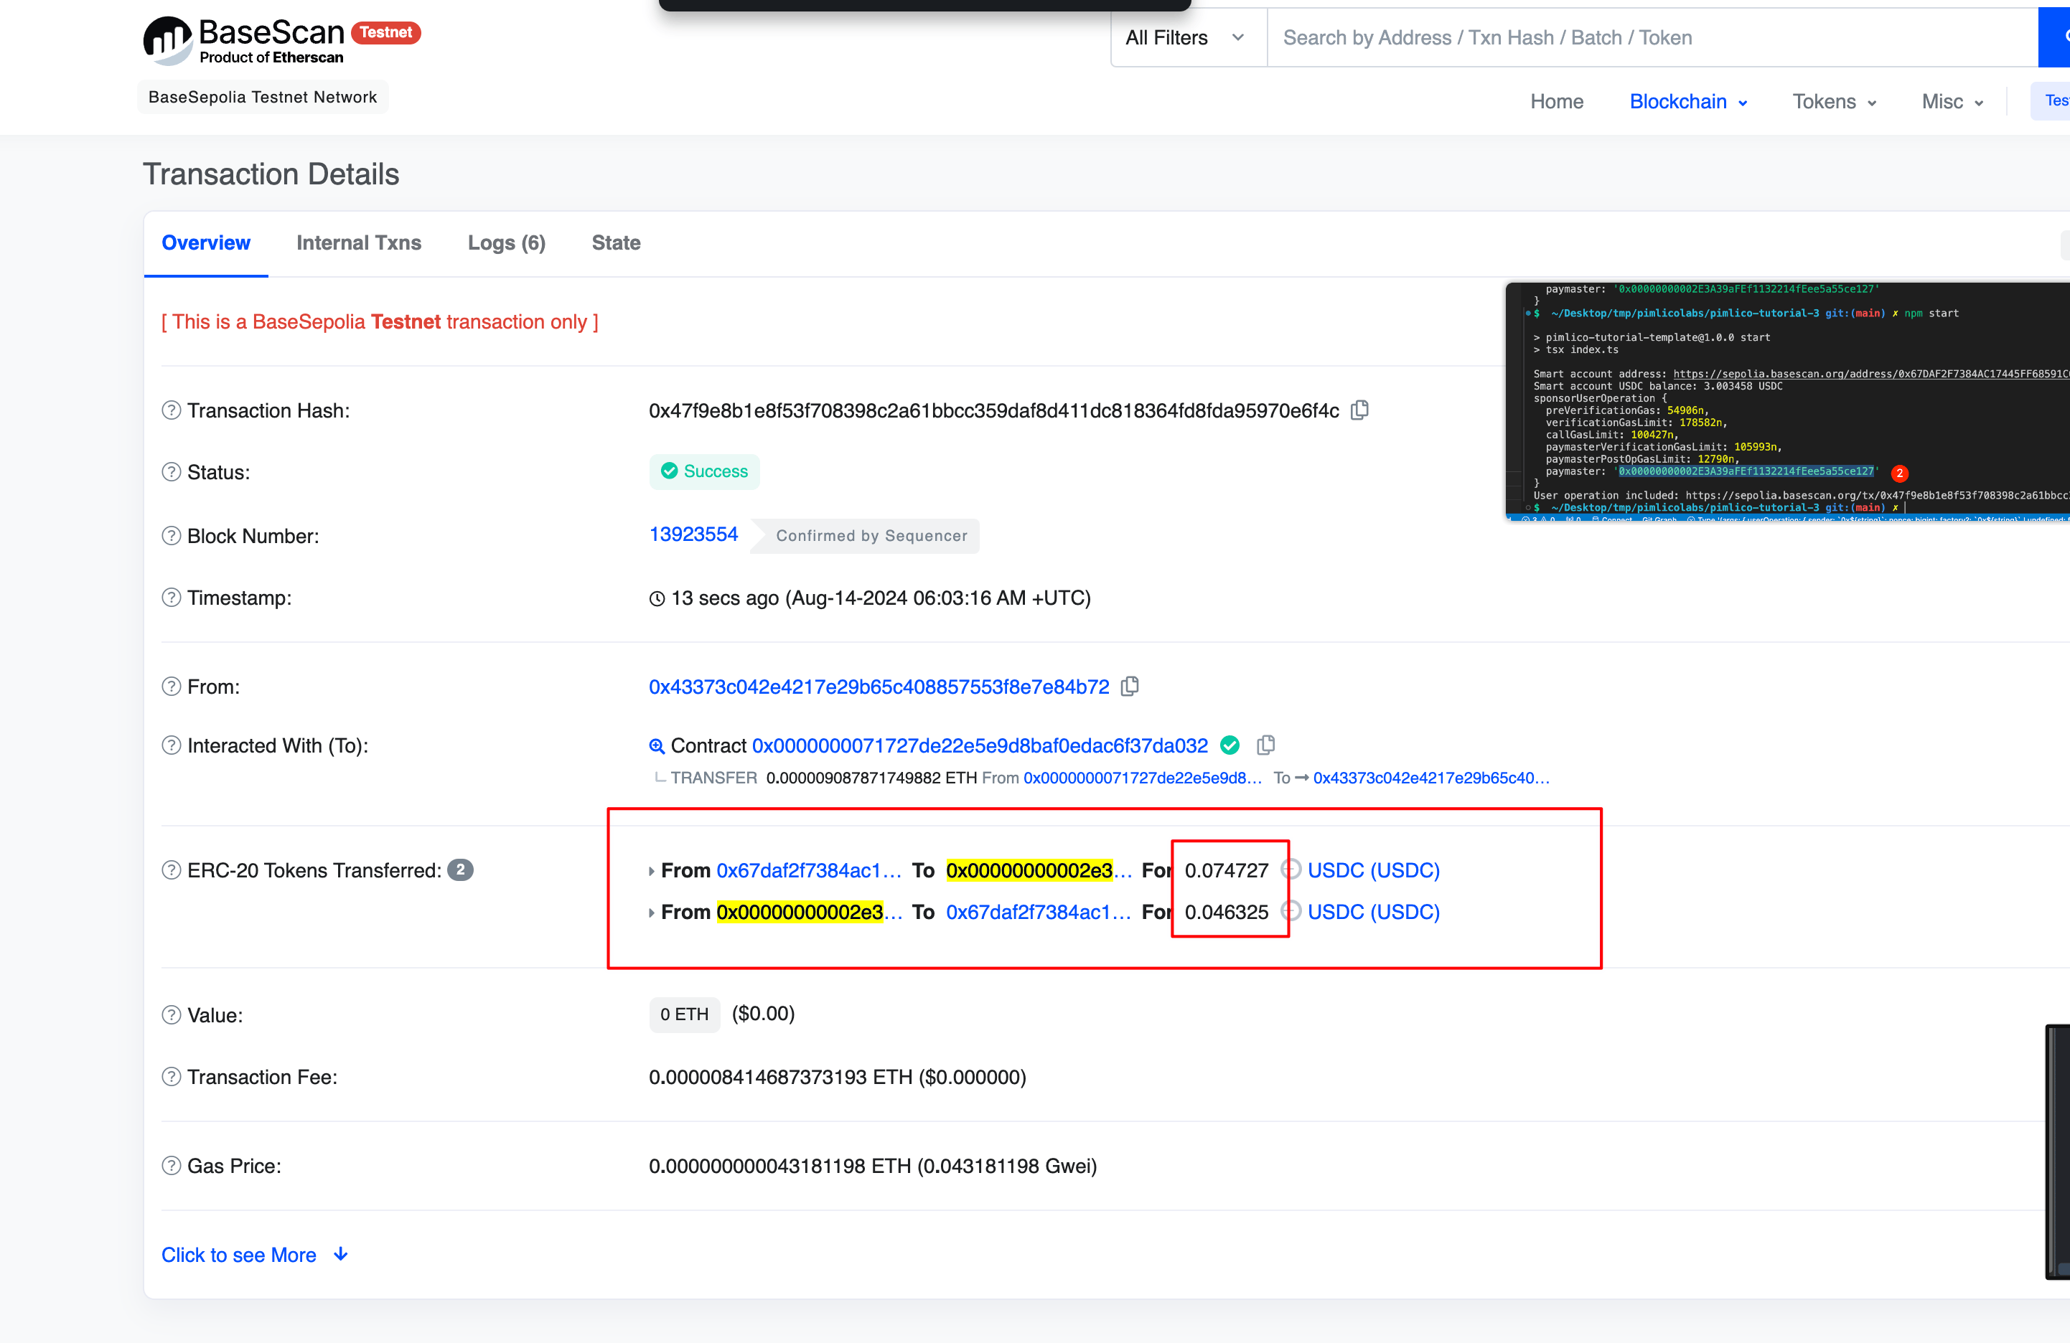Click help icon next to Gas Price

pos(172,1166)
